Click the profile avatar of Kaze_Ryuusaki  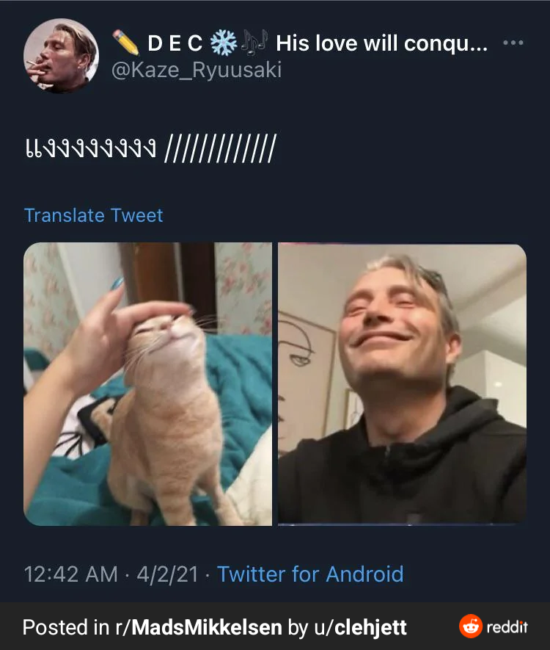(61, 56)
